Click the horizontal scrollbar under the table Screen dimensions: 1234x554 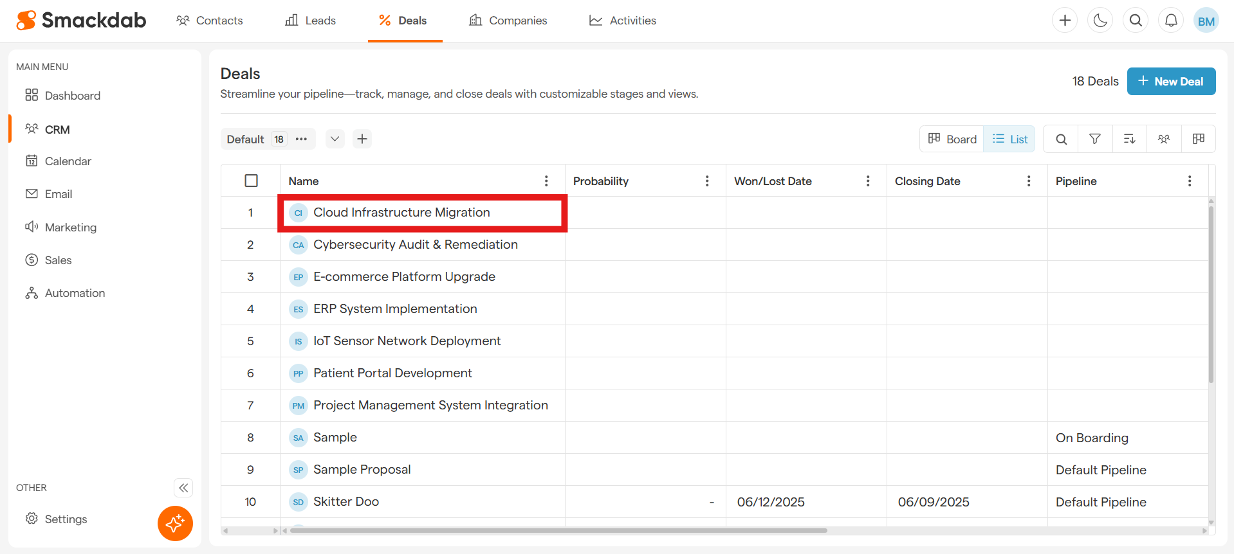pyautogui.click(x=558, y=531)
